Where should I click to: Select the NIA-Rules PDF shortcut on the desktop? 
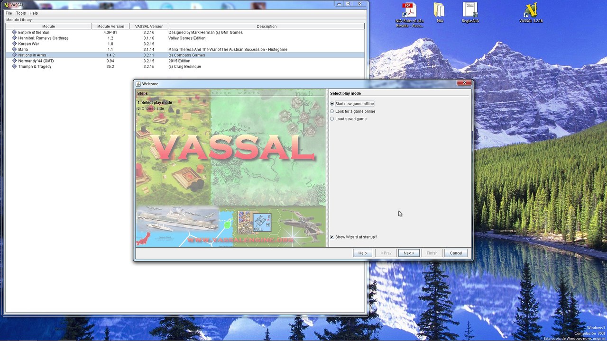[409, 15]
